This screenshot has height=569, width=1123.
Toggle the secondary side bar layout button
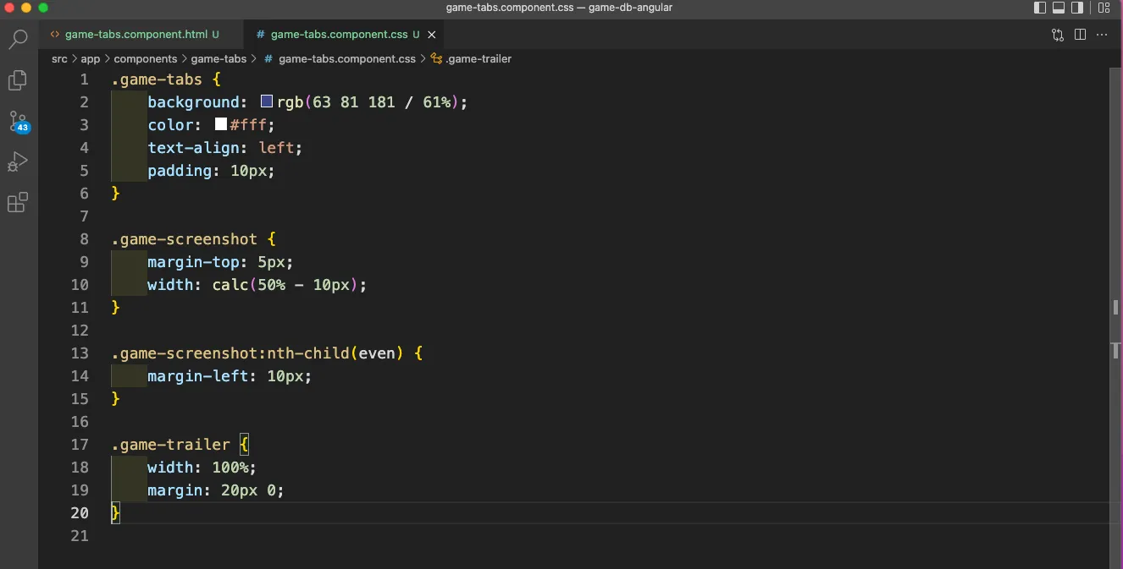(1078, 8)
